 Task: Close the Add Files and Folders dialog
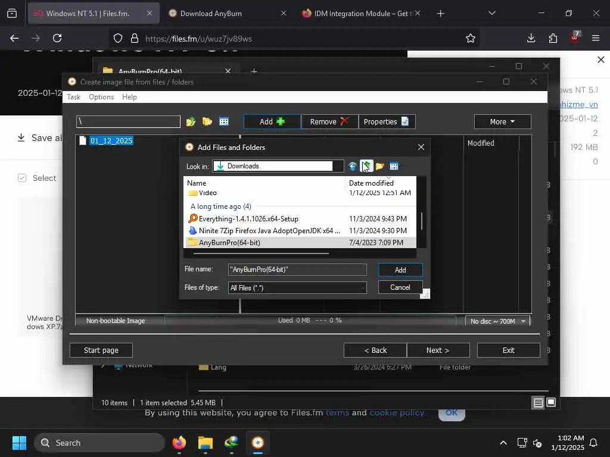(421, 148)
